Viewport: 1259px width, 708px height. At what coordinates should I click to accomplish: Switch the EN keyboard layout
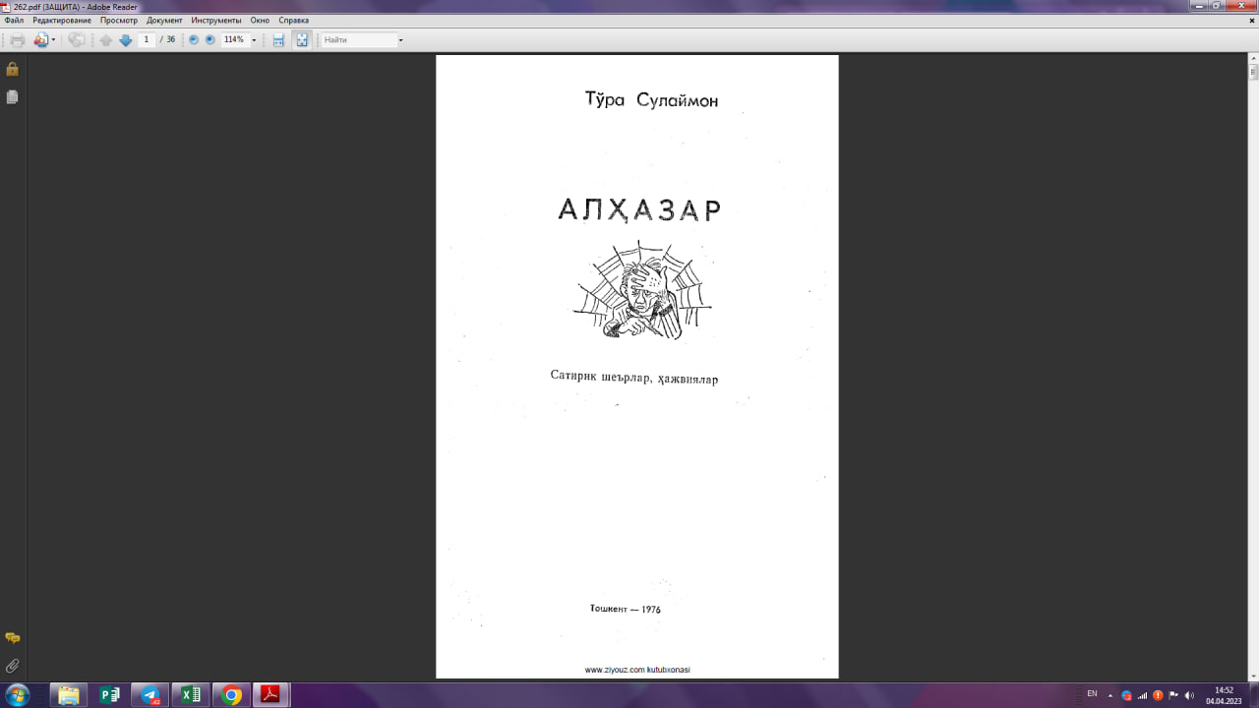(1093, 695)
